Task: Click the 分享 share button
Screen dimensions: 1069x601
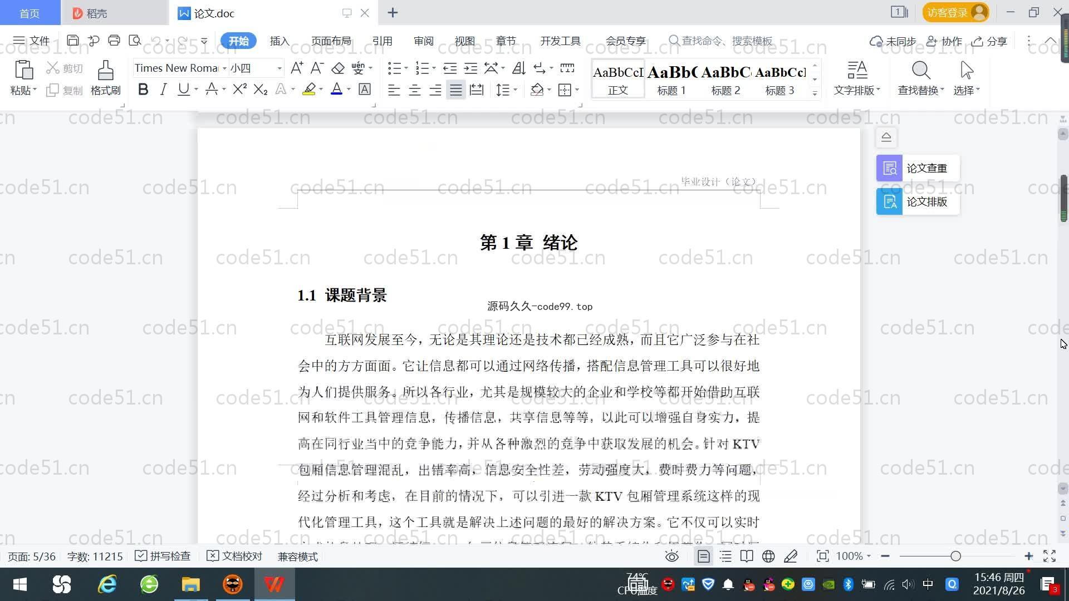Action: [989, 41]
